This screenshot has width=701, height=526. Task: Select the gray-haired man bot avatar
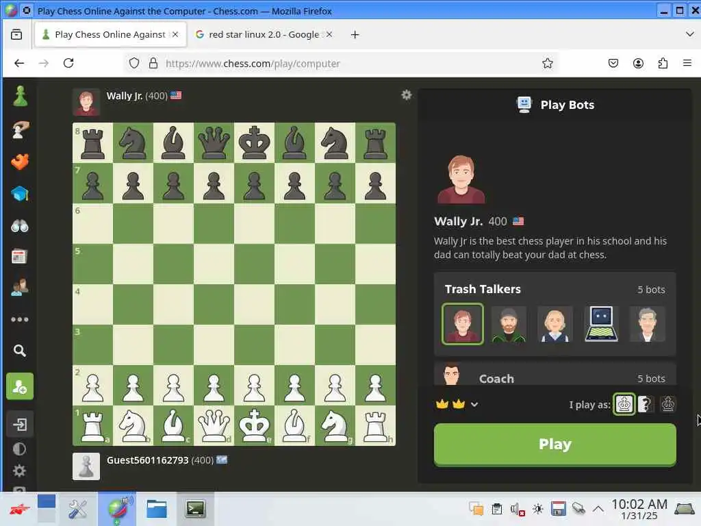coord(647,325)
